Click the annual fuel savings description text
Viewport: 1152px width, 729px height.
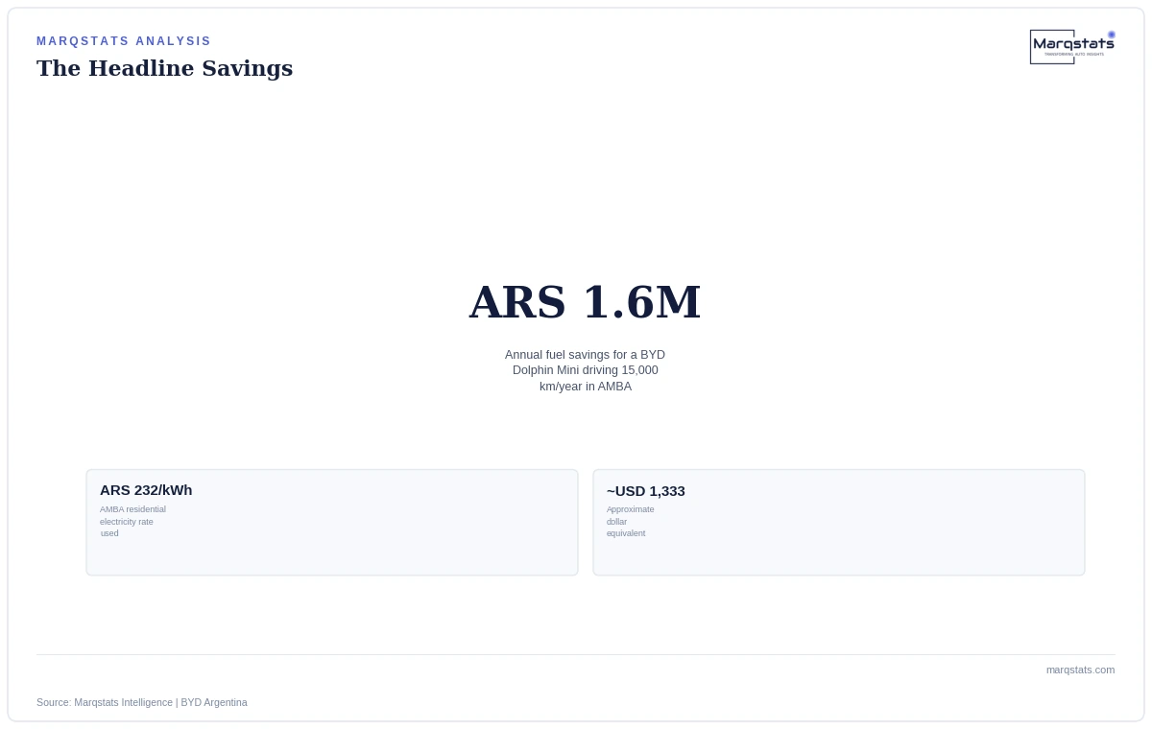pyautogui.click(x=585, y=370)
